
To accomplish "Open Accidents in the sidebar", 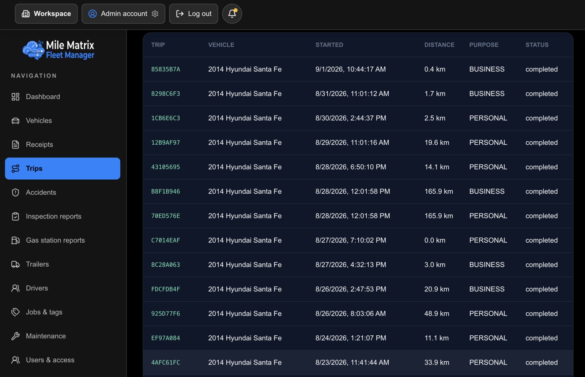I will click(63, 193).
